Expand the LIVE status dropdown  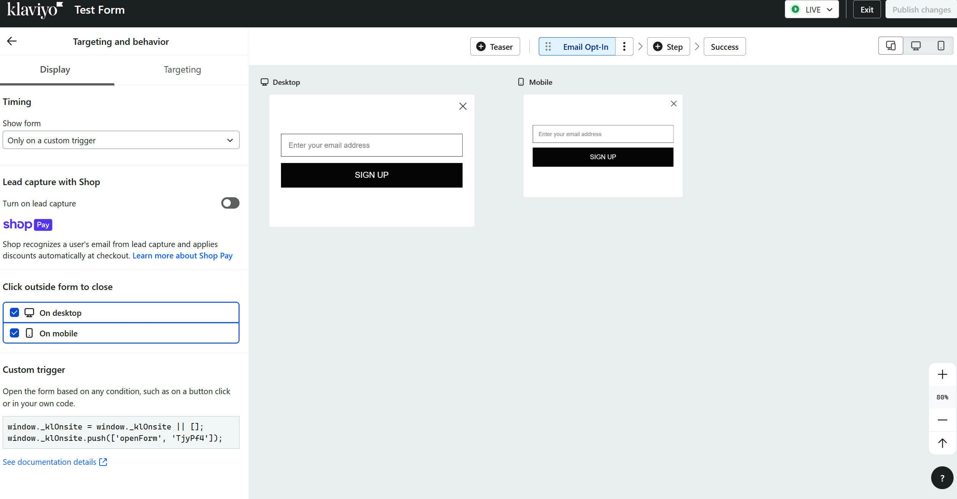coord(811,10)
